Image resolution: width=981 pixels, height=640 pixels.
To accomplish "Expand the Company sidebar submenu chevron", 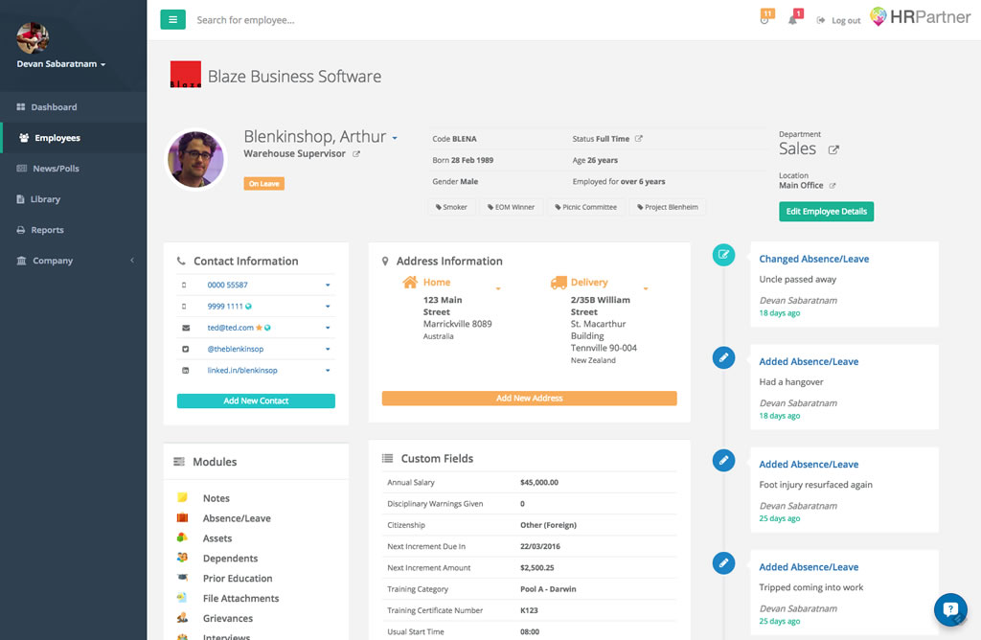I will (x=132, y=261).
